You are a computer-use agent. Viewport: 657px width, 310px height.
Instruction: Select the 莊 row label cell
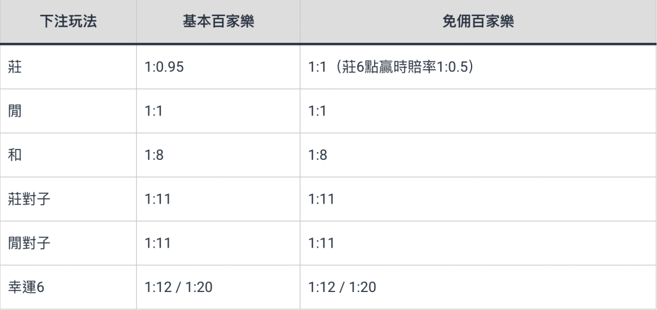click(x=16, y=67)
